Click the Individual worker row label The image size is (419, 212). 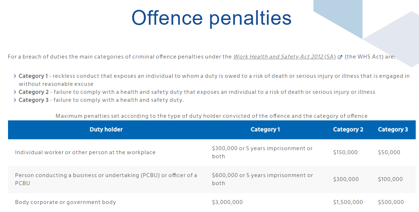click(x=85, y=152)
